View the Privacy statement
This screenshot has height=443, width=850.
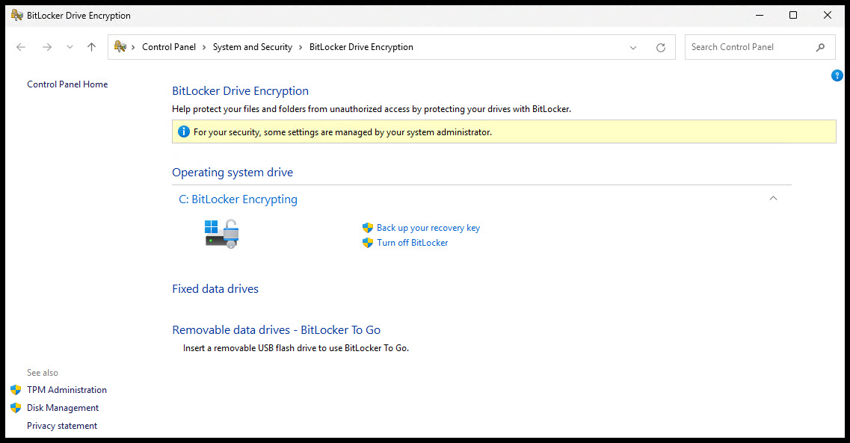(x=61, y=425)
